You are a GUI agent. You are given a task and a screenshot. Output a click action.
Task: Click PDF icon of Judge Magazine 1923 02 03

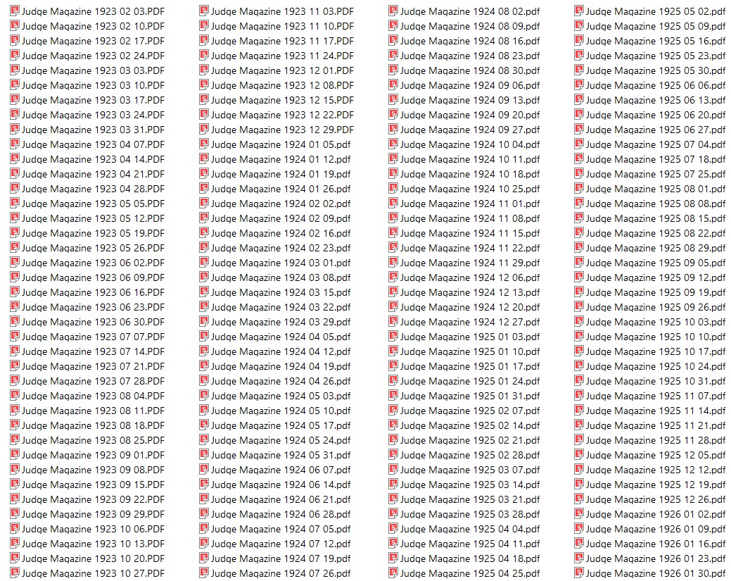(15, 11)
